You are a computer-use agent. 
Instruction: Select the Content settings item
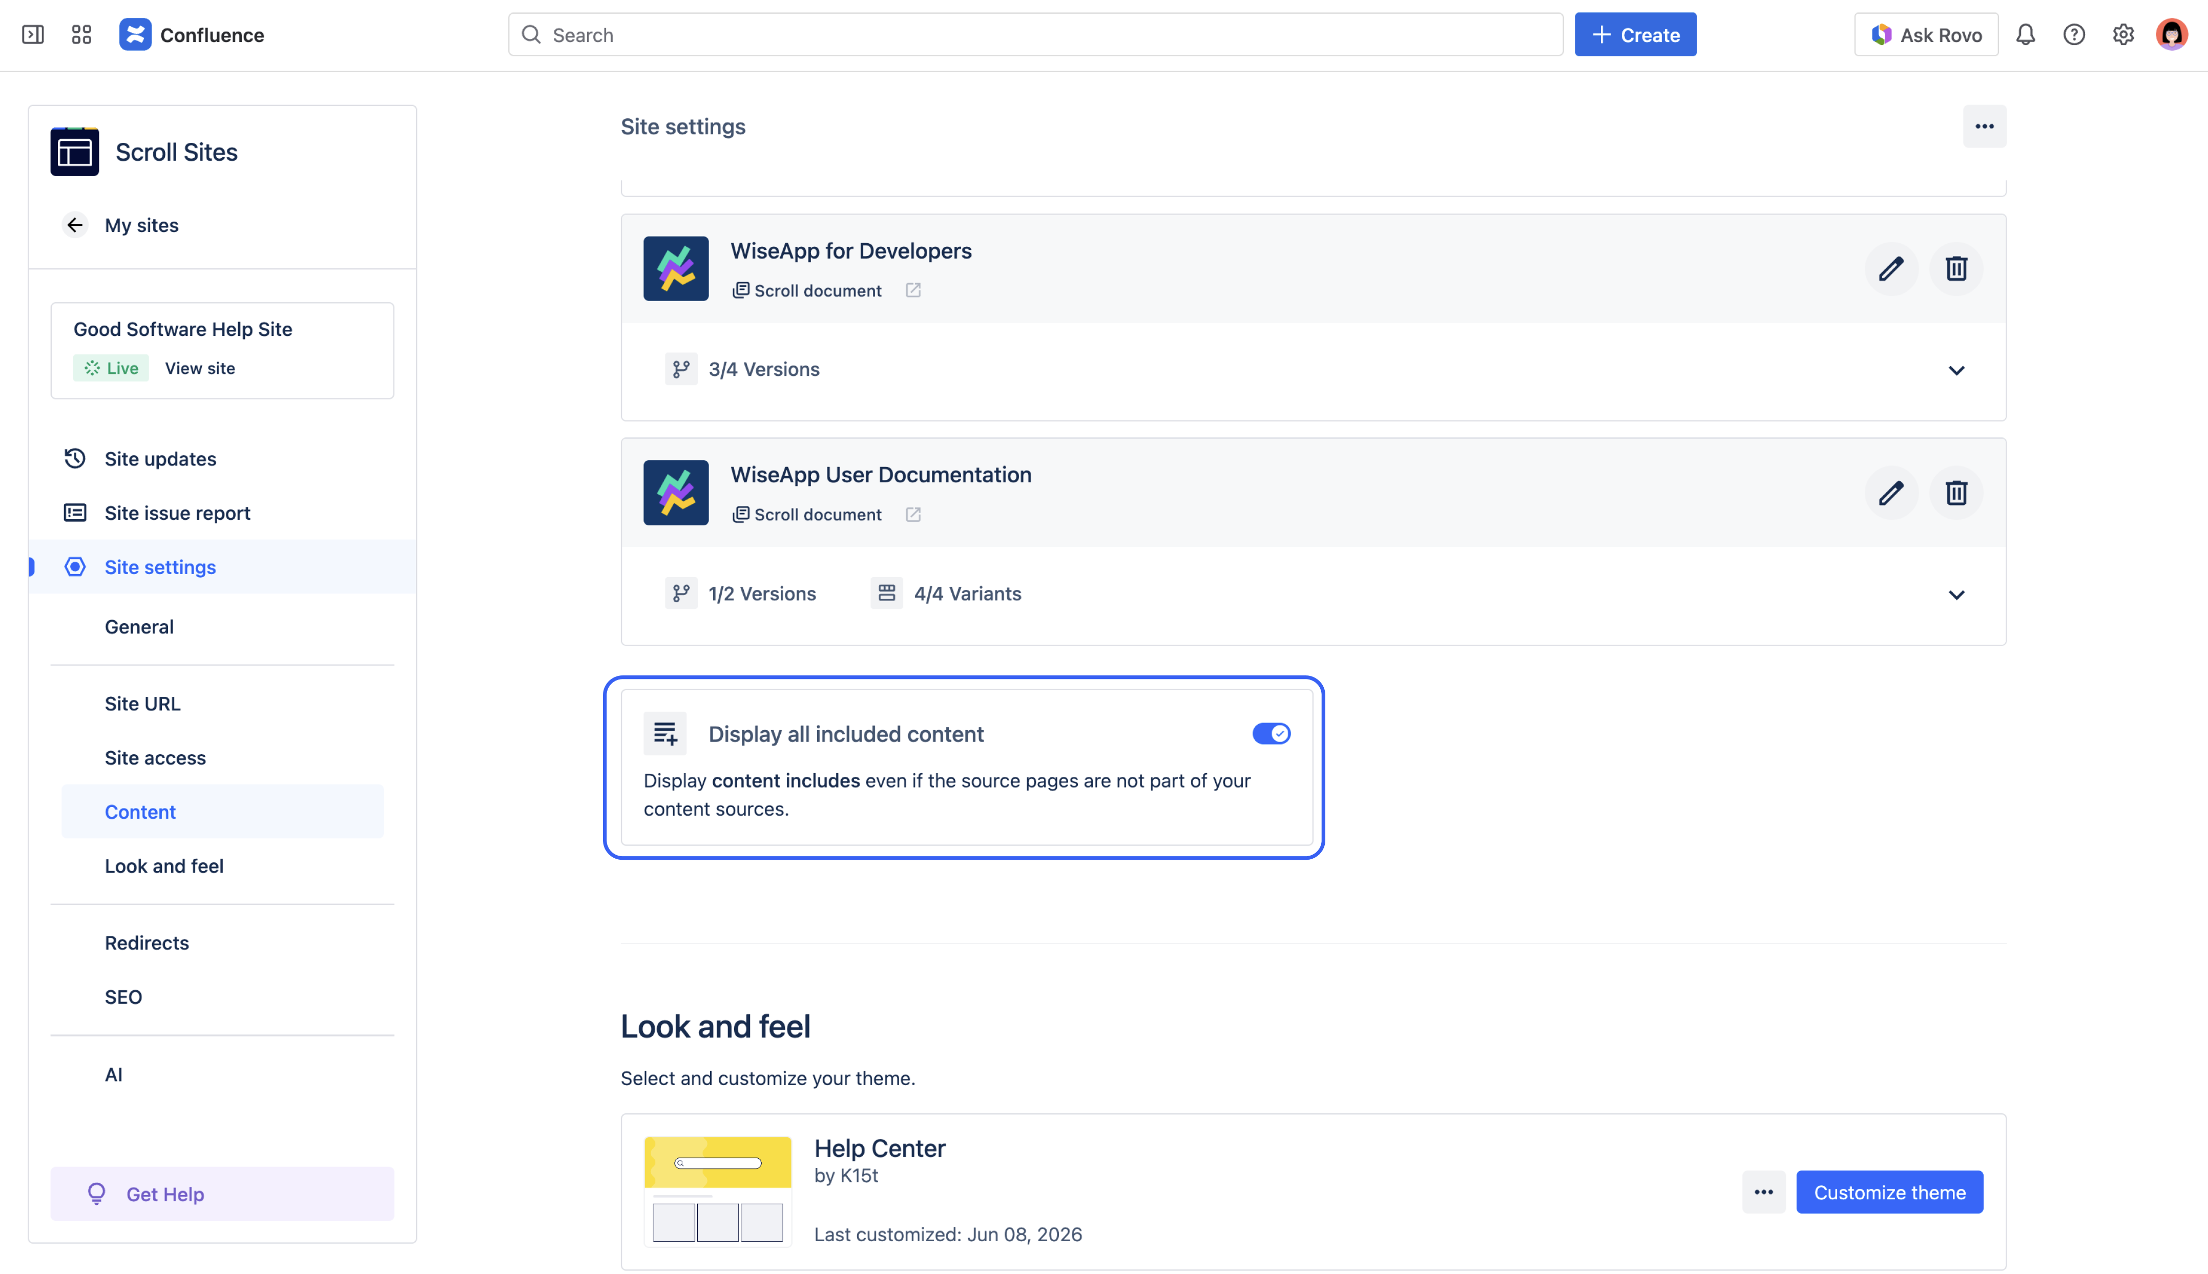click(x=222, y=812)
